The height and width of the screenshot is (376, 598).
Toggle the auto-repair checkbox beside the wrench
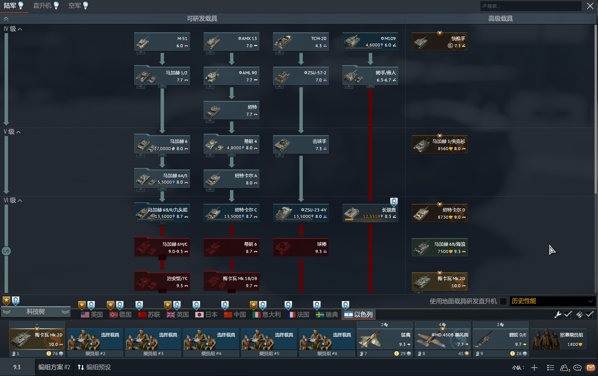[x=567, y=314]
